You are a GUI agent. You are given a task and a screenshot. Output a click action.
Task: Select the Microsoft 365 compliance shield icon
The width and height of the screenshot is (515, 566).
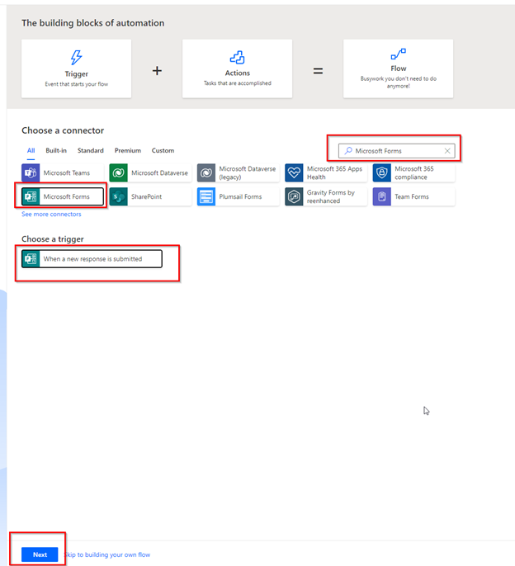click(x=382, y=173)
